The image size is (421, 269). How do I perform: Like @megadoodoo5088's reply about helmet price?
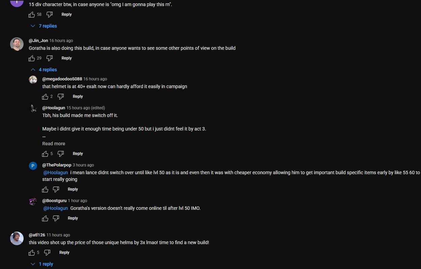point(45,97)
